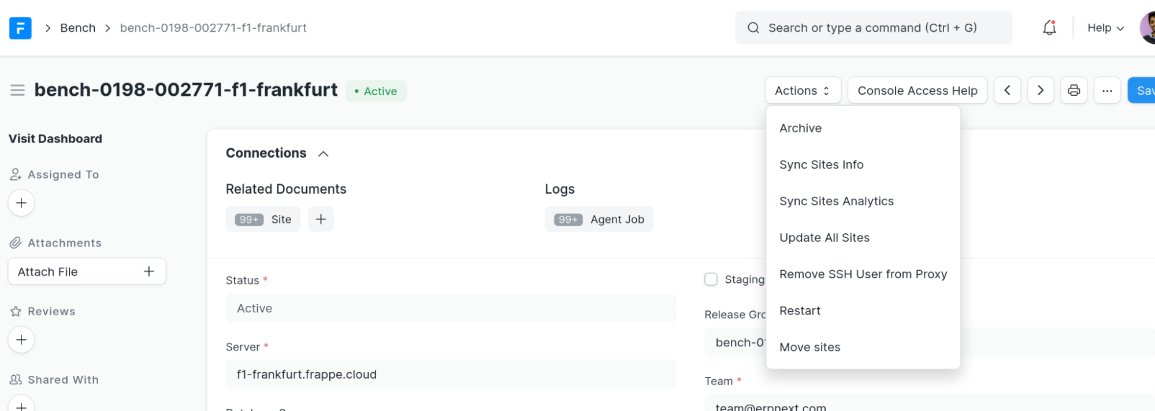Click the Frappe logo home icon
Viewport: 1155px width, 411px height.
[x=20, y=28]
